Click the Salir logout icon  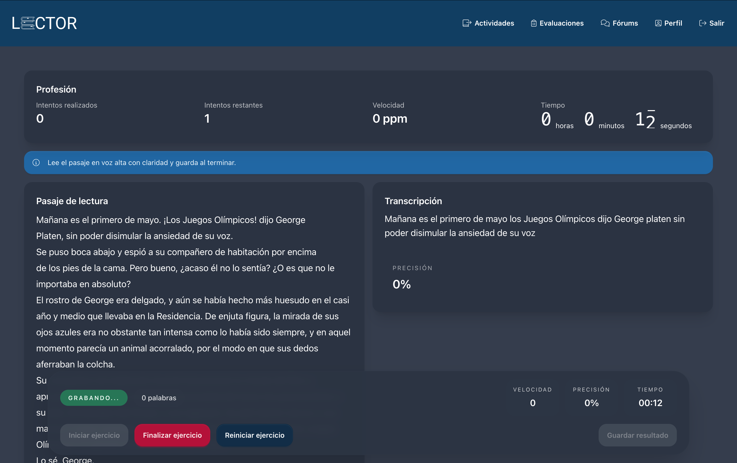[x=703, y=23]
